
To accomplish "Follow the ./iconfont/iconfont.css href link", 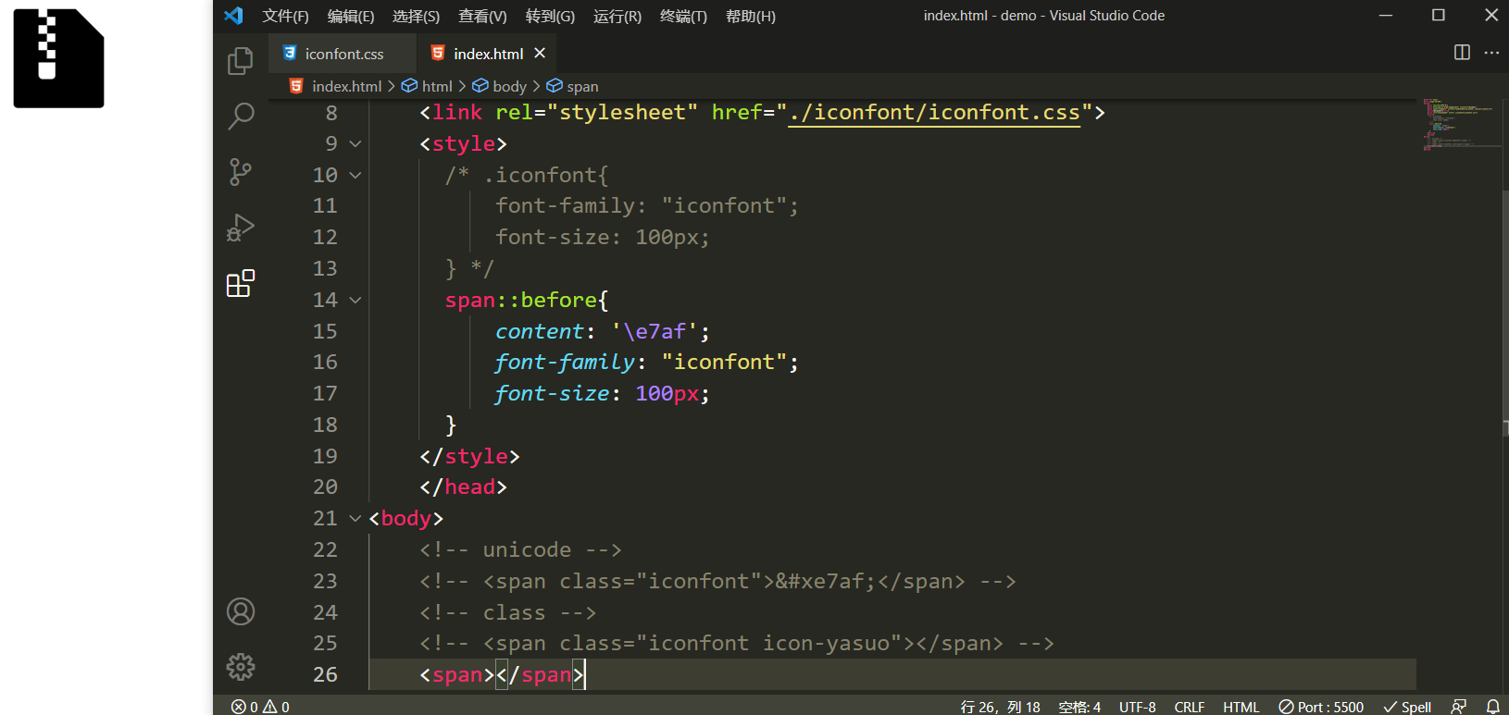I will point(933,113).
